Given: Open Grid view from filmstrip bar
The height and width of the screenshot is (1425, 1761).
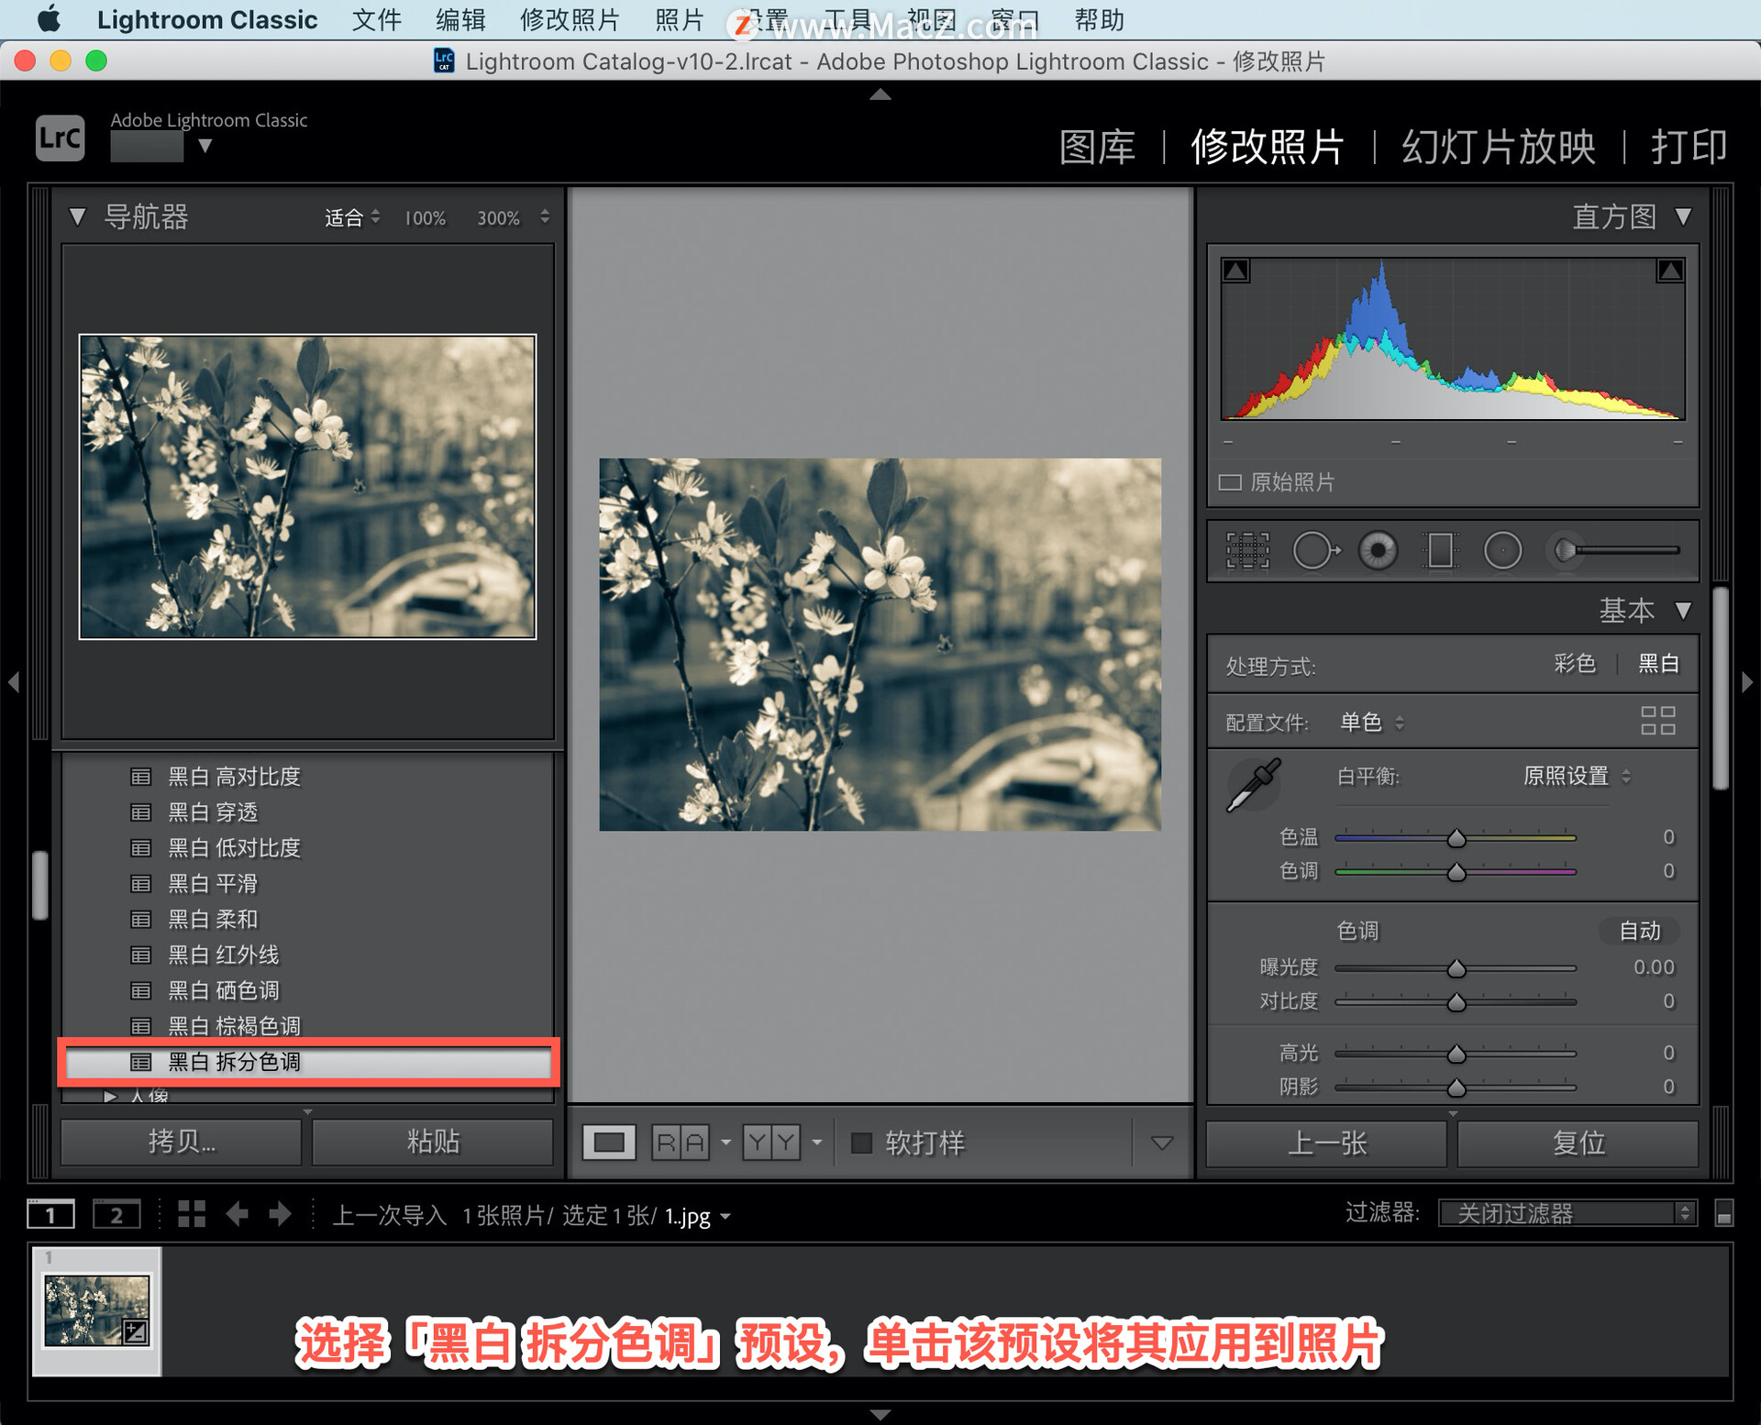Looking at the screenshot, I should (192, 1214).
